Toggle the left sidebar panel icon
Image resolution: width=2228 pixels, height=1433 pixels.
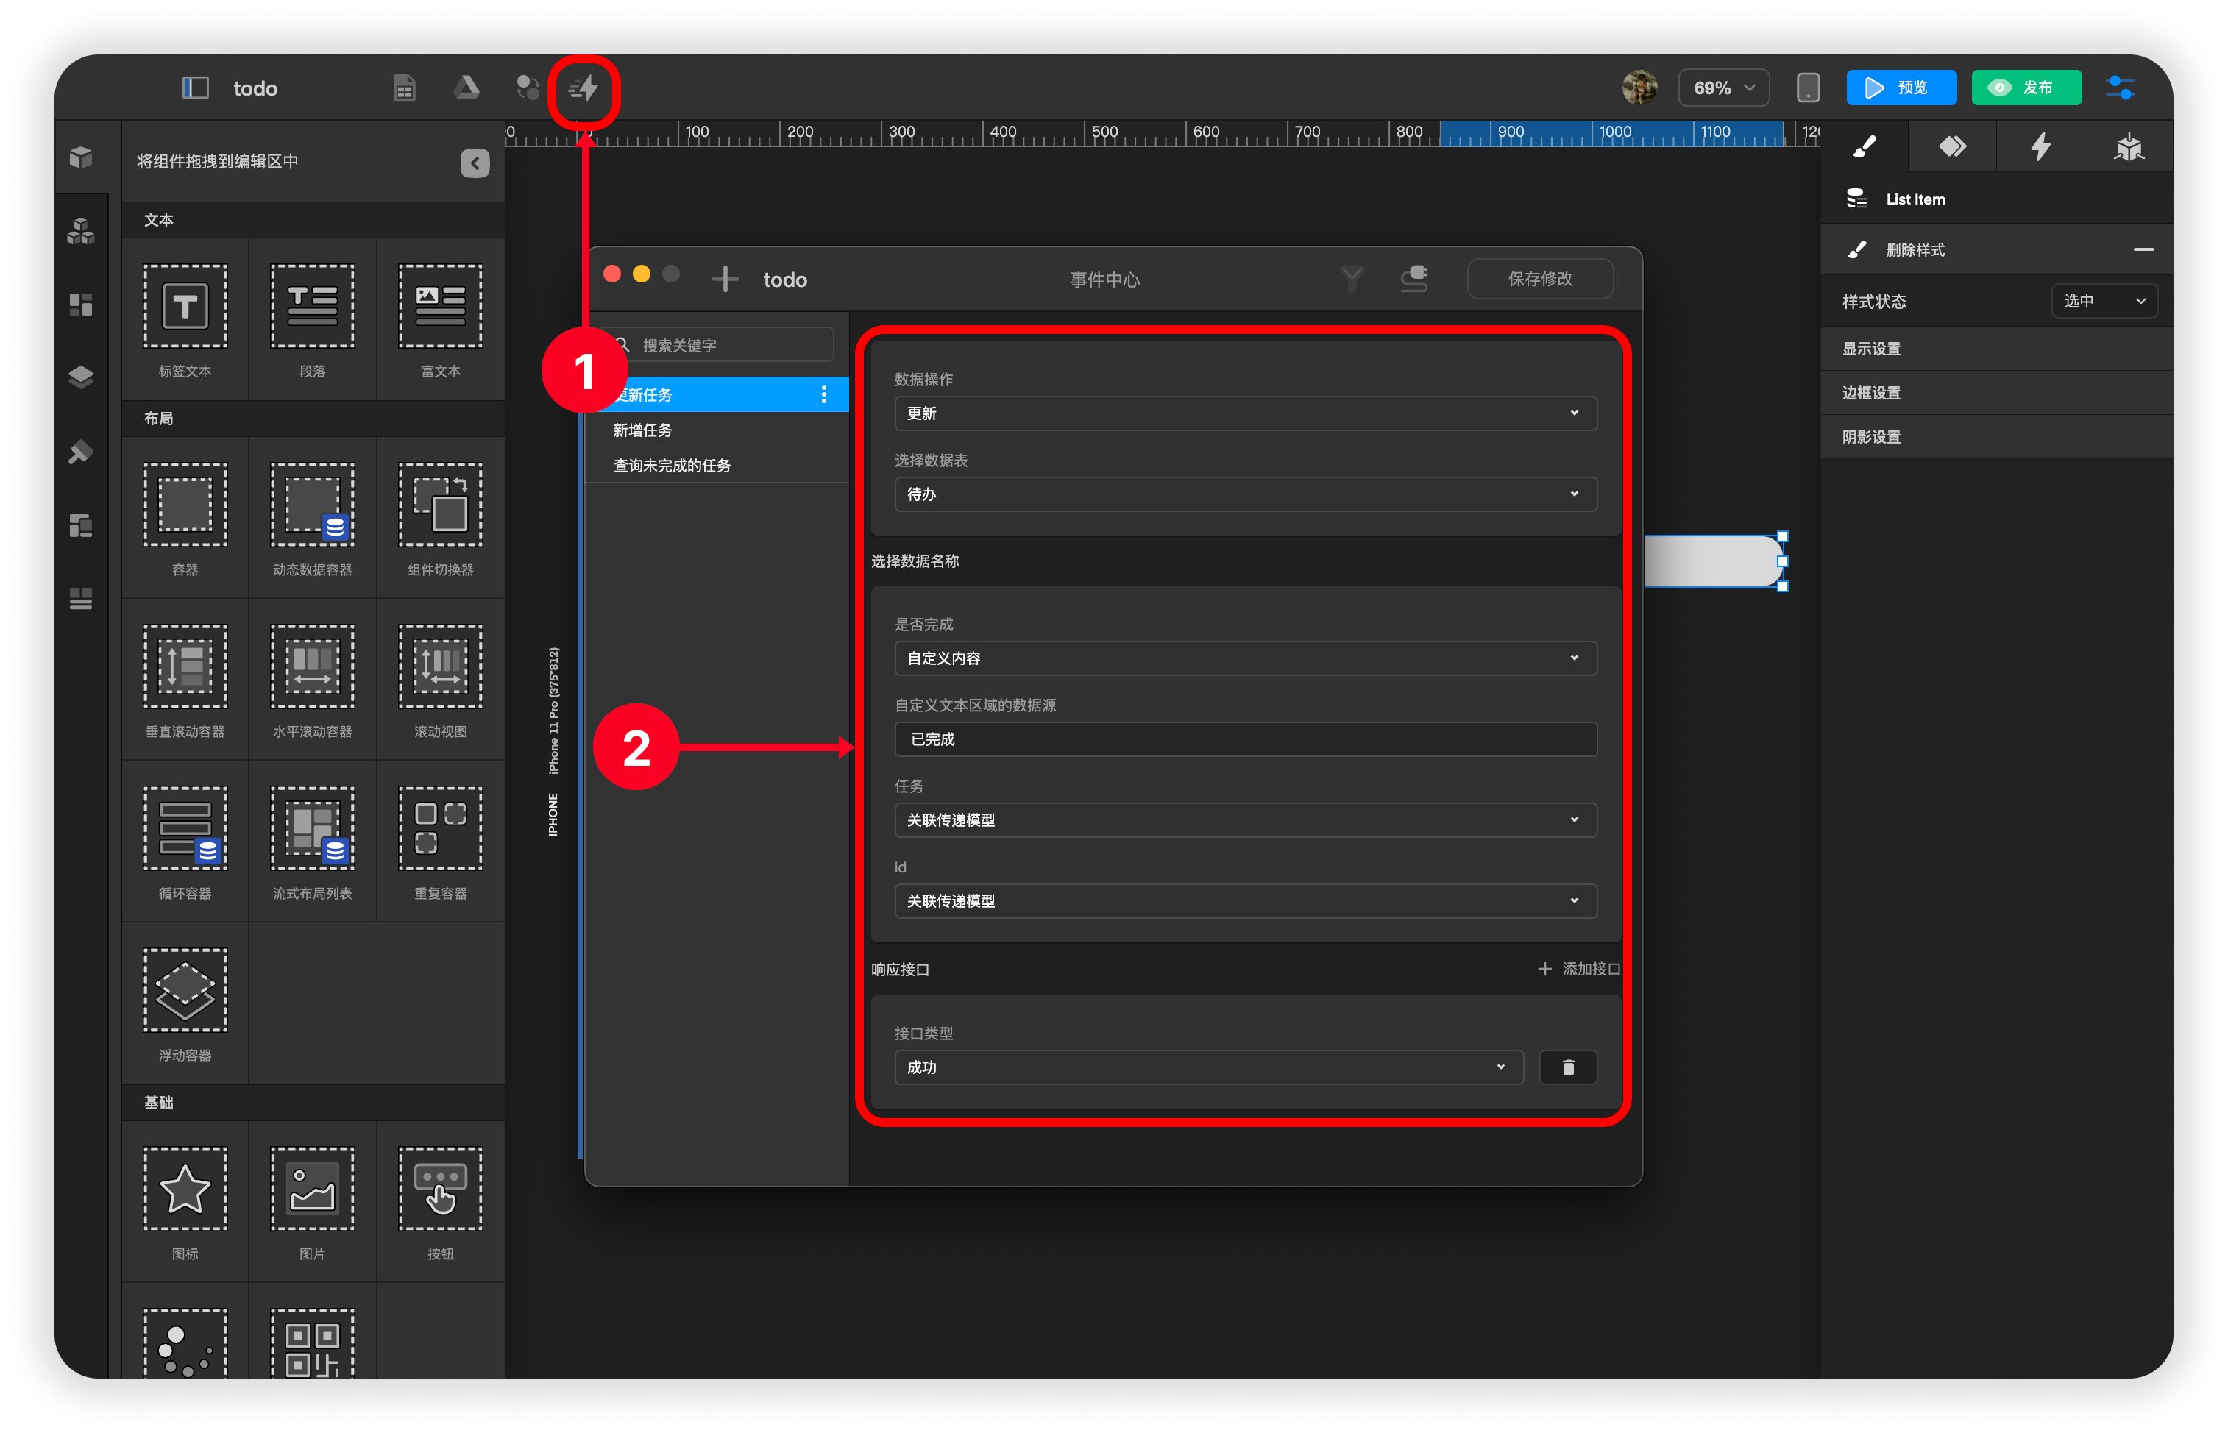click(194, 88)
